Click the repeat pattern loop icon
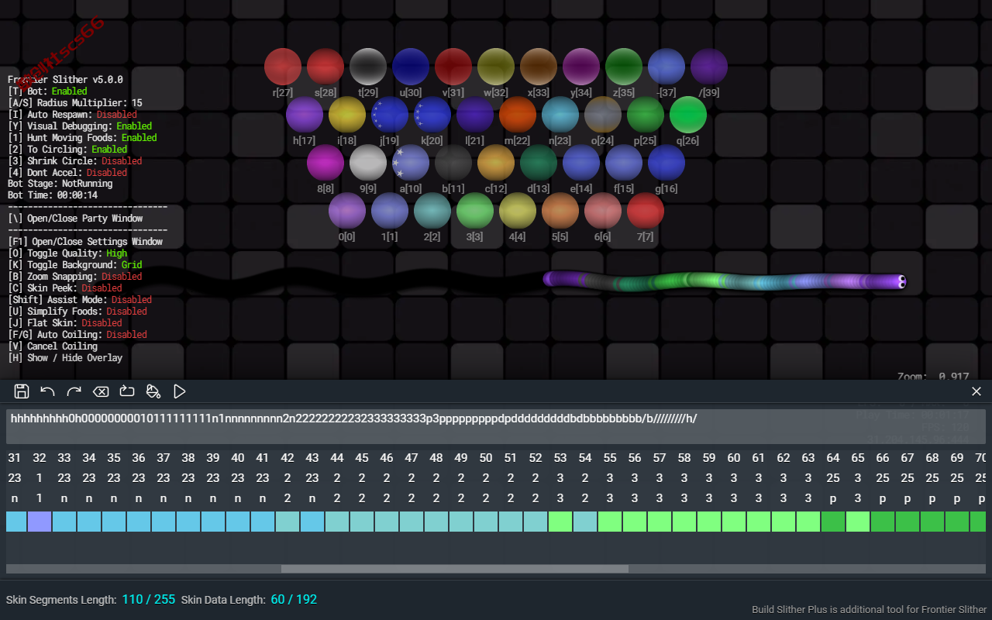Viewport: 992px width, 620px height. click(x=127, y=391)
